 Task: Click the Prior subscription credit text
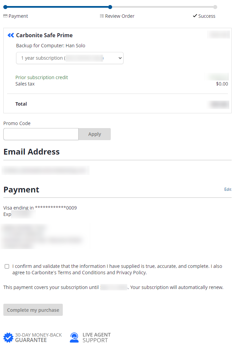coord(42,77)
